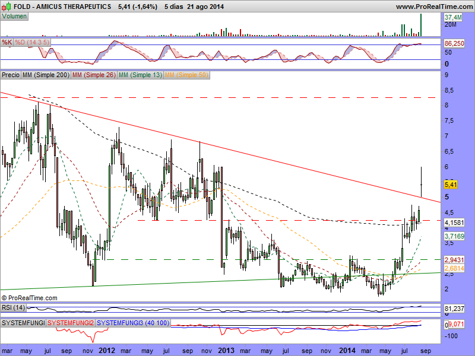Open the www.ProRealTime.com link
Image resolution: width=475 pixels, height=356 pixels.
(435, 7)
